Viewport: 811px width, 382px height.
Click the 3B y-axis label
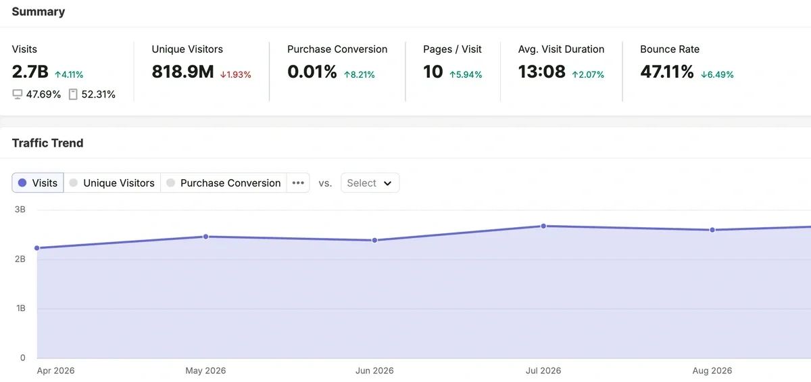[x=20, y=210]
